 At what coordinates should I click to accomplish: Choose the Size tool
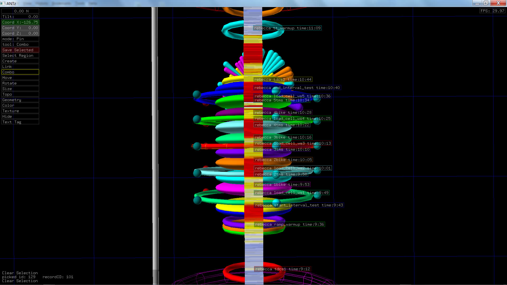click(x=20, y=89)
